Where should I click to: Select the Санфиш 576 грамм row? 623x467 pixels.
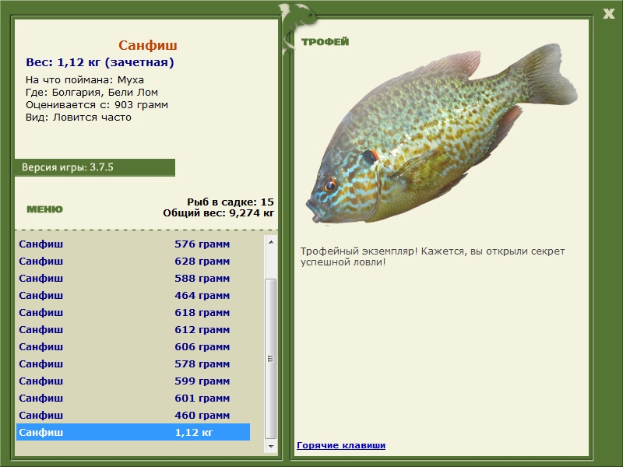pyautogui.click(x=133, y=244)
